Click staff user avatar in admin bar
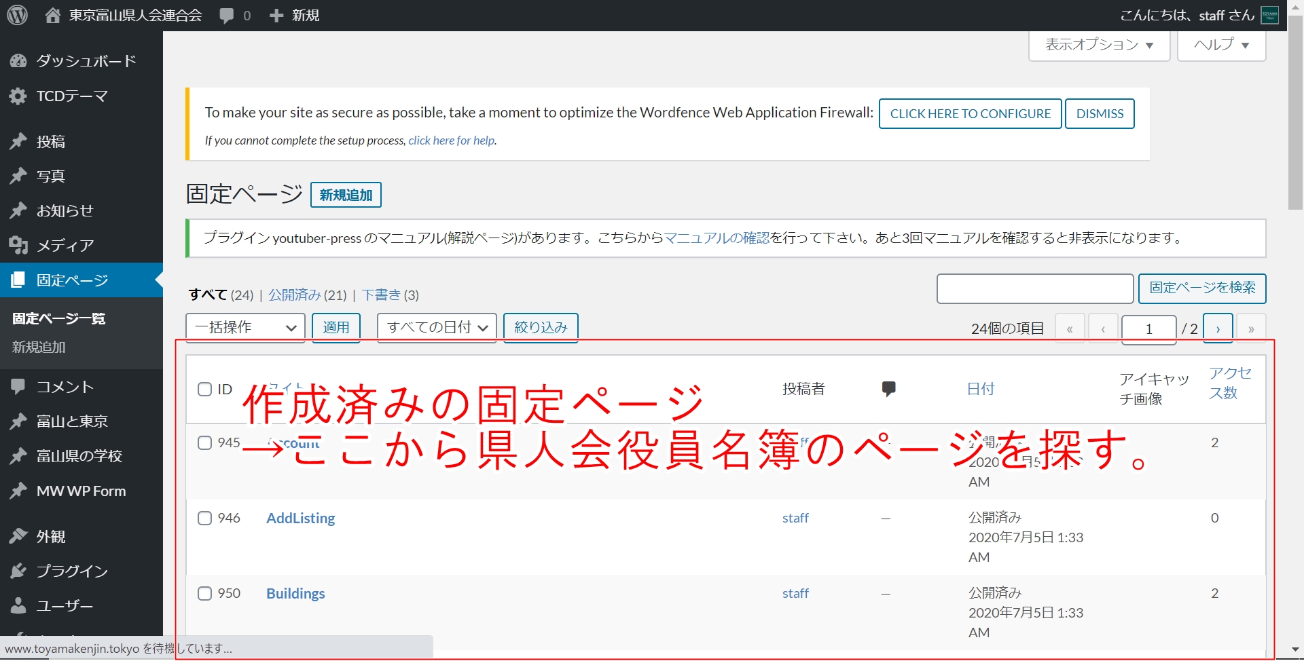 tap(1269, 16)
